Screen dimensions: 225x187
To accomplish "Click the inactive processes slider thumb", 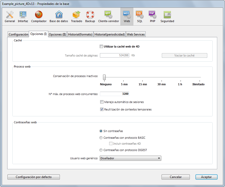I will coord(104,77).
